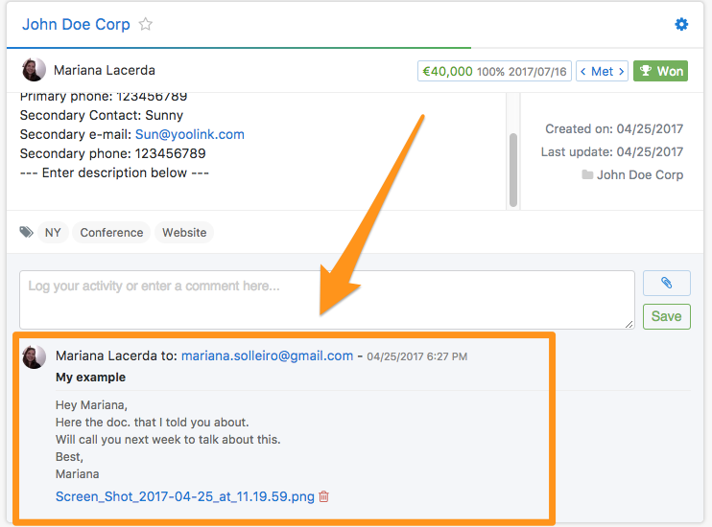Delete the attachment with the trash icon

pyautogui.click(x=323, y=496)
